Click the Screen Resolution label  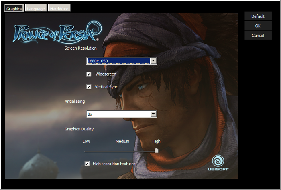[x=80, y=48]
